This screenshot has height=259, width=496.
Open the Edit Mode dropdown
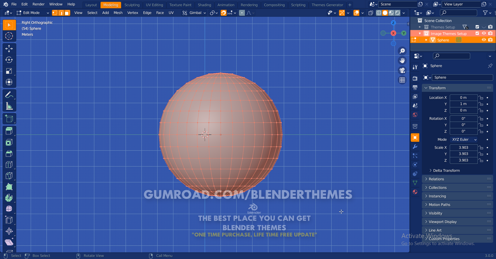coord(33,13)
